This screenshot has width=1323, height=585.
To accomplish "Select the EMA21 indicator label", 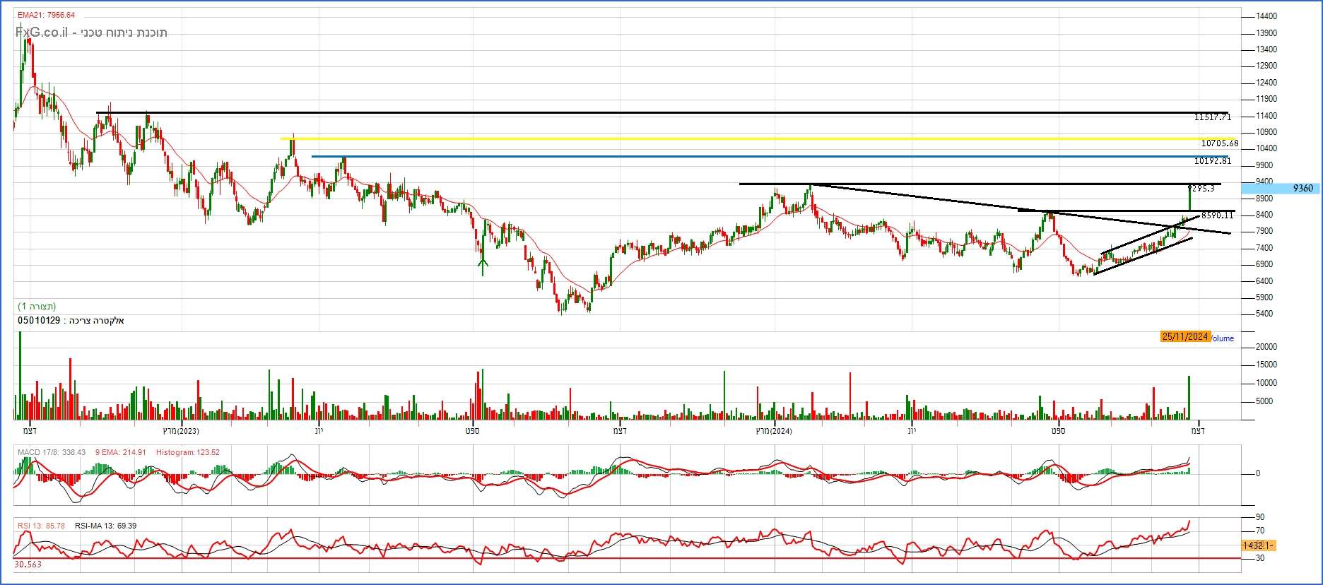I will (x=46, y=15).
